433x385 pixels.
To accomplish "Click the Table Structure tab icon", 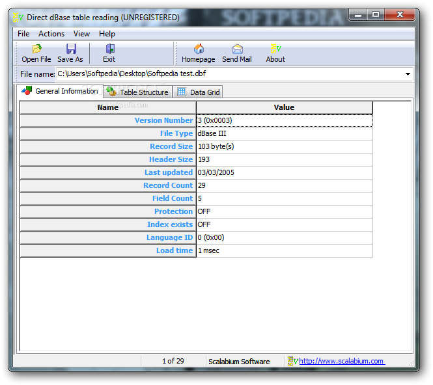I will pyautogui.click(x=111, y=91).
